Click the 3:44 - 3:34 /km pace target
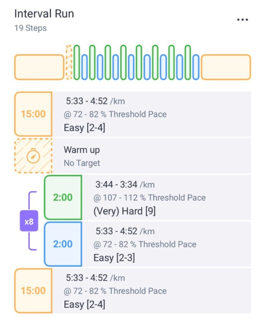Screen dimensions: 265x329 click(125, 185)
